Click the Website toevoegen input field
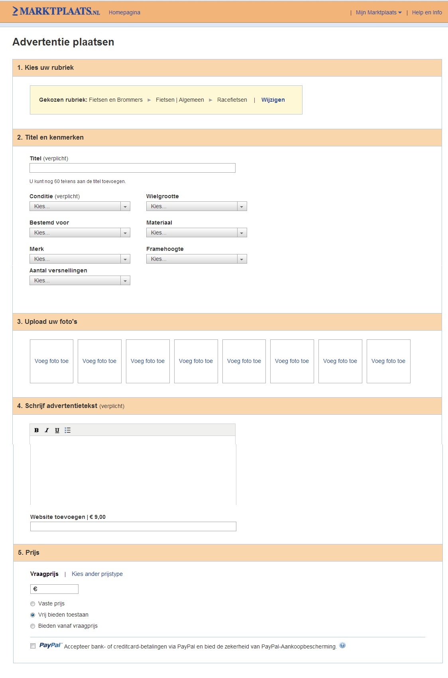448x678 pixels. (133, 526)
